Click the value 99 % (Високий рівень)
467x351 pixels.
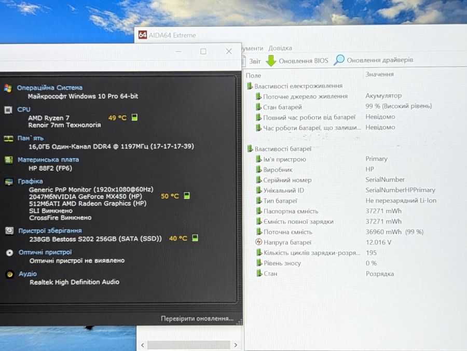[399, 106]
